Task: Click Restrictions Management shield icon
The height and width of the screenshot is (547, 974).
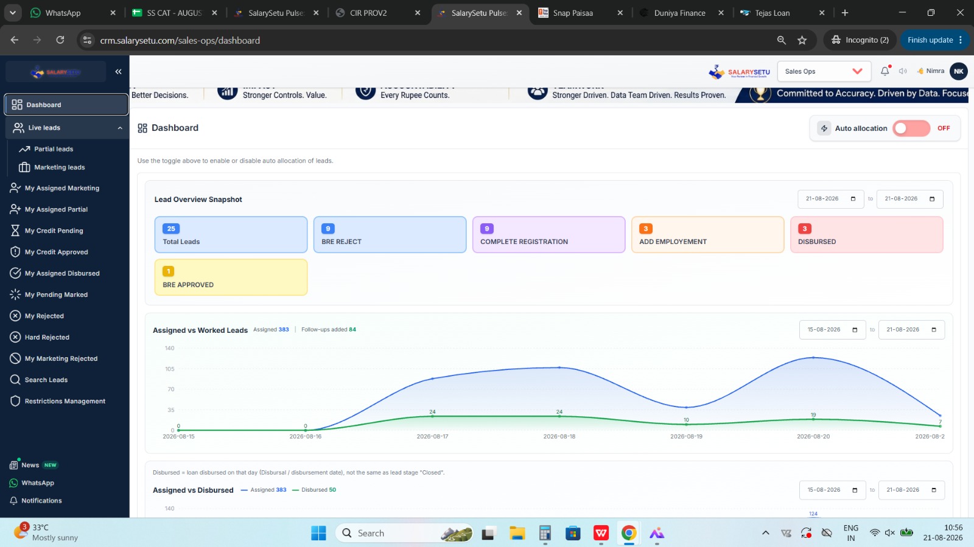Action: 15,401
